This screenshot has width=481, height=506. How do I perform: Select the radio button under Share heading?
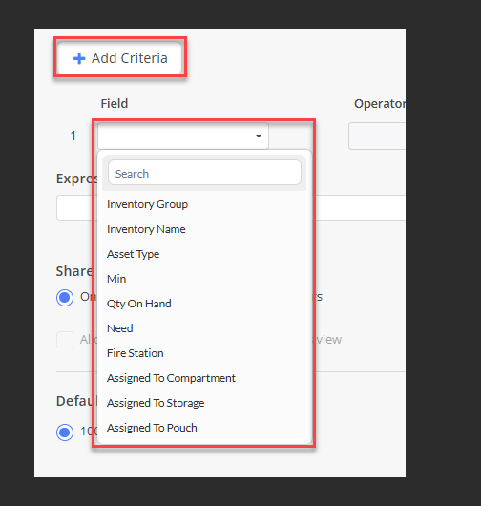point(65,297)
